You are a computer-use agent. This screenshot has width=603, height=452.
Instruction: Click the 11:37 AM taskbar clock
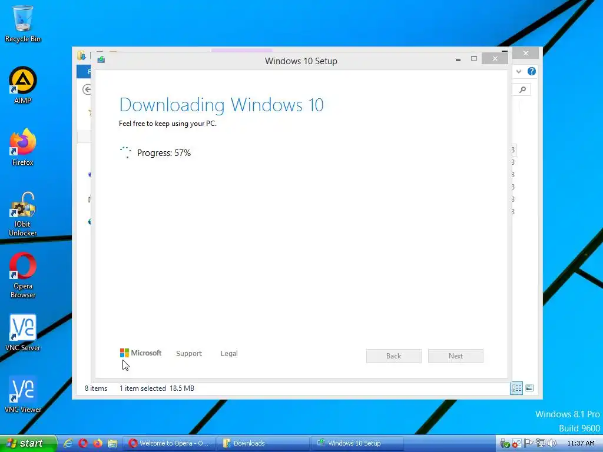[581, 443]
